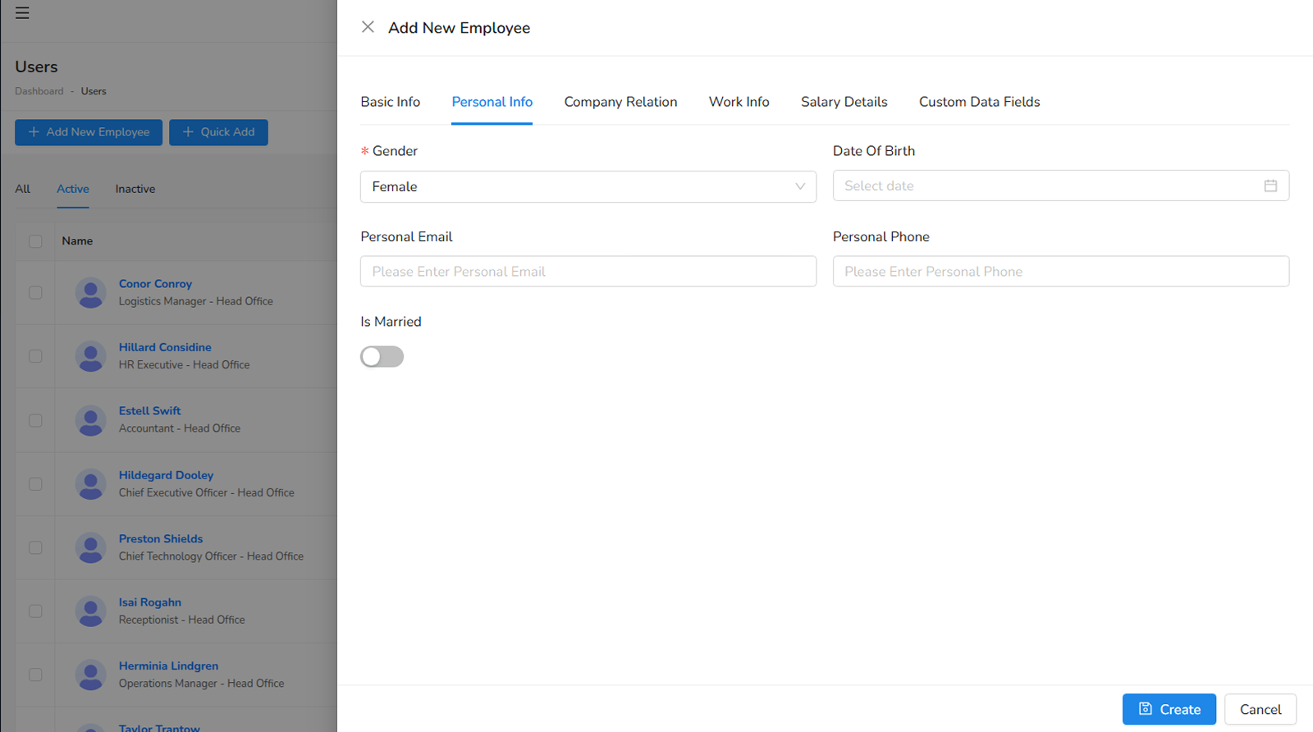Click the Name column header

point(77,241)
